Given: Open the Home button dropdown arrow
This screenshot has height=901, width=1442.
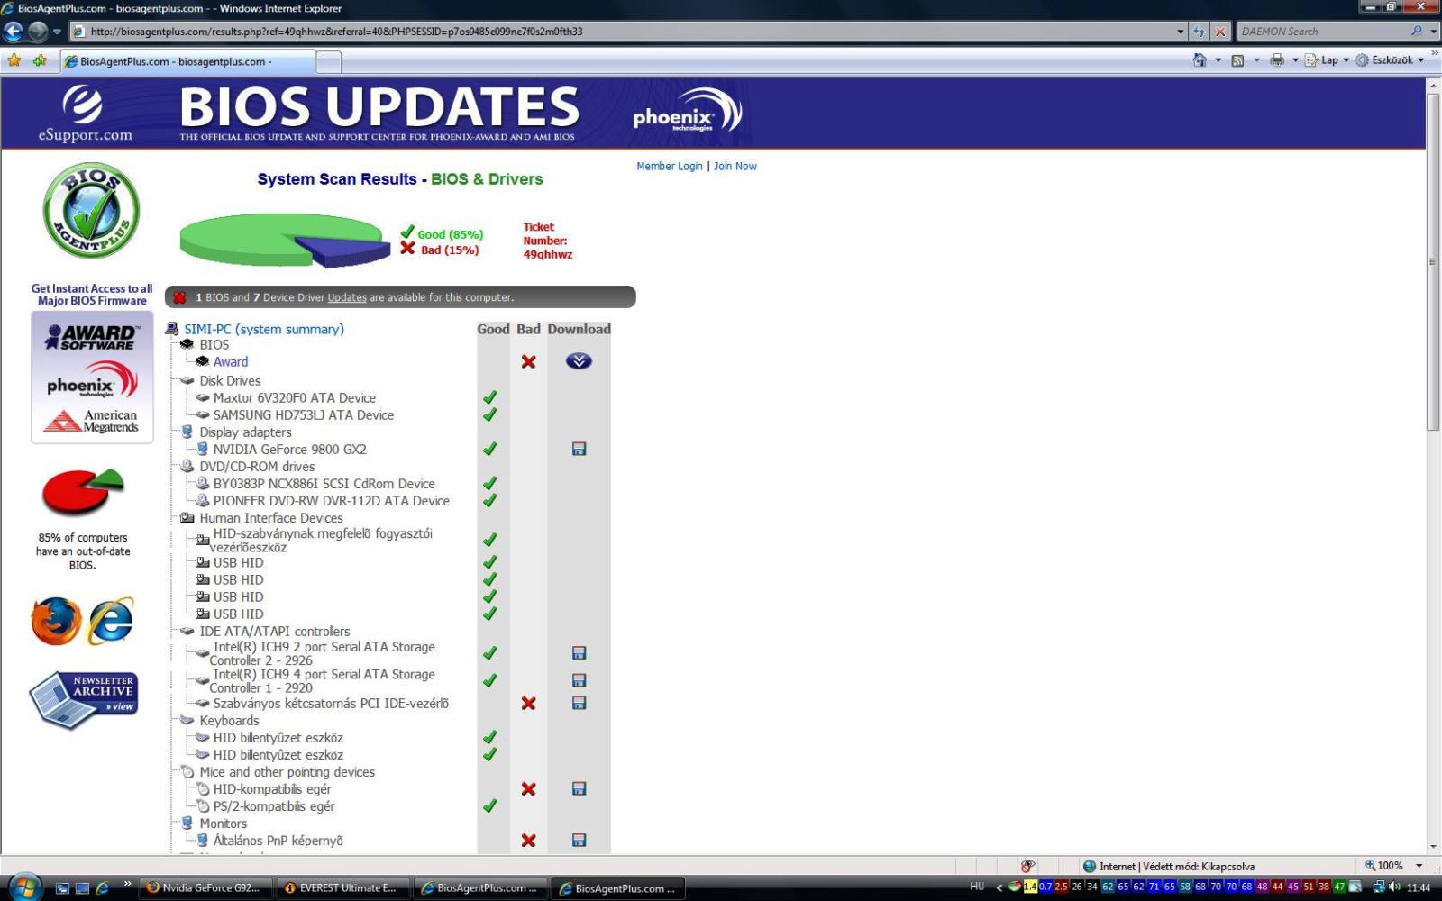Looking at the screenshot, I should pyautogui.click(x=1218, y=60).
